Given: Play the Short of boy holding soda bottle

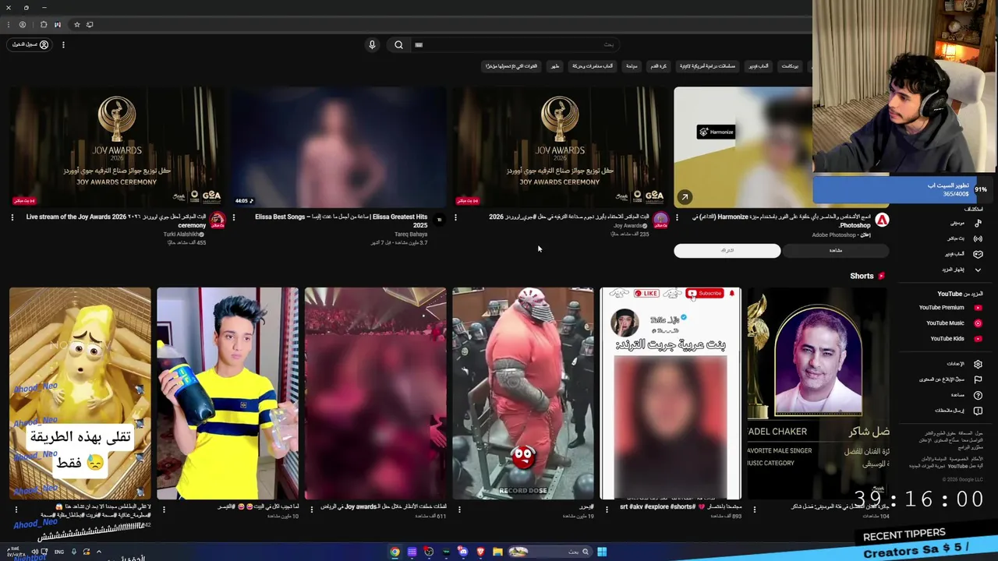Looking at the screenshot, I should (228, 393).
